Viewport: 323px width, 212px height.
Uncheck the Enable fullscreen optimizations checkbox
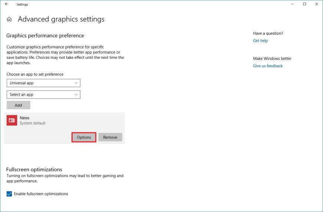9,194
